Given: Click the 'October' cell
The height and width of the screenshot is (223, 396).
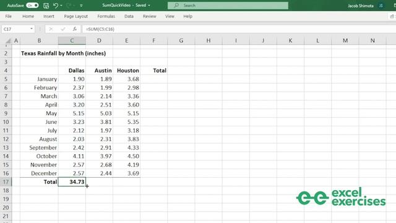Looking at the screenshot, I should tap(39, 156).
